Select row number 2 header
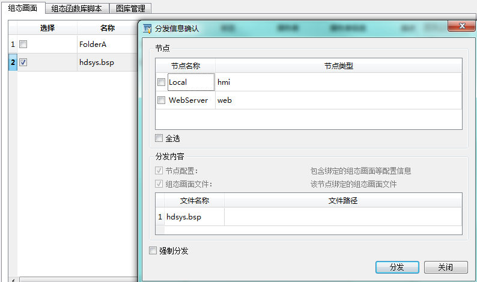The height and width of the screenshot is (282, 477). [13, 62]
